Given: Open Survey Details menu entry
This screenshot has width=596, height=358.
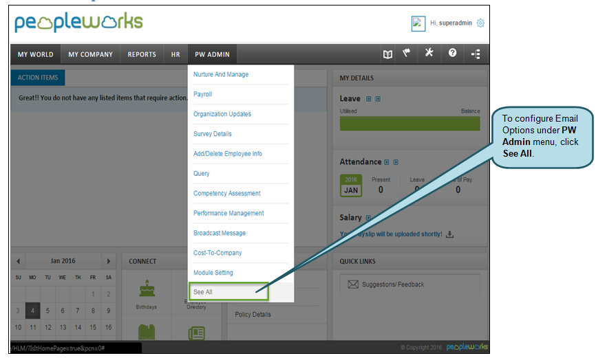Looking at the screenshot, I should click(213, 133).
